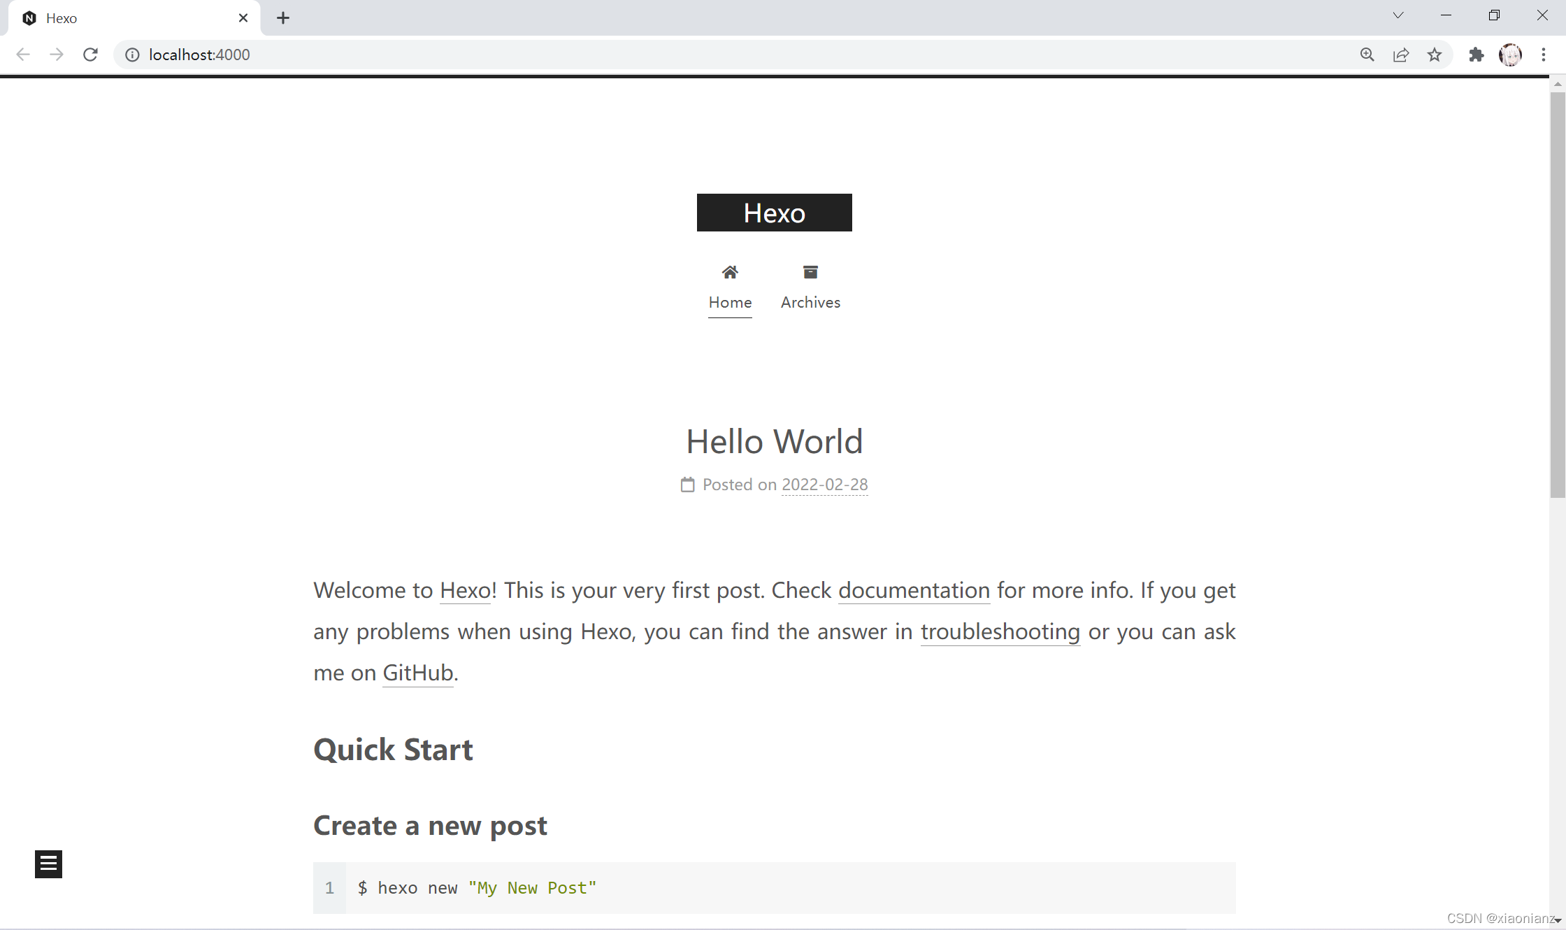Click the browser bookmark star icon
1566x930 pixels.
click(x=1435, y=55)
